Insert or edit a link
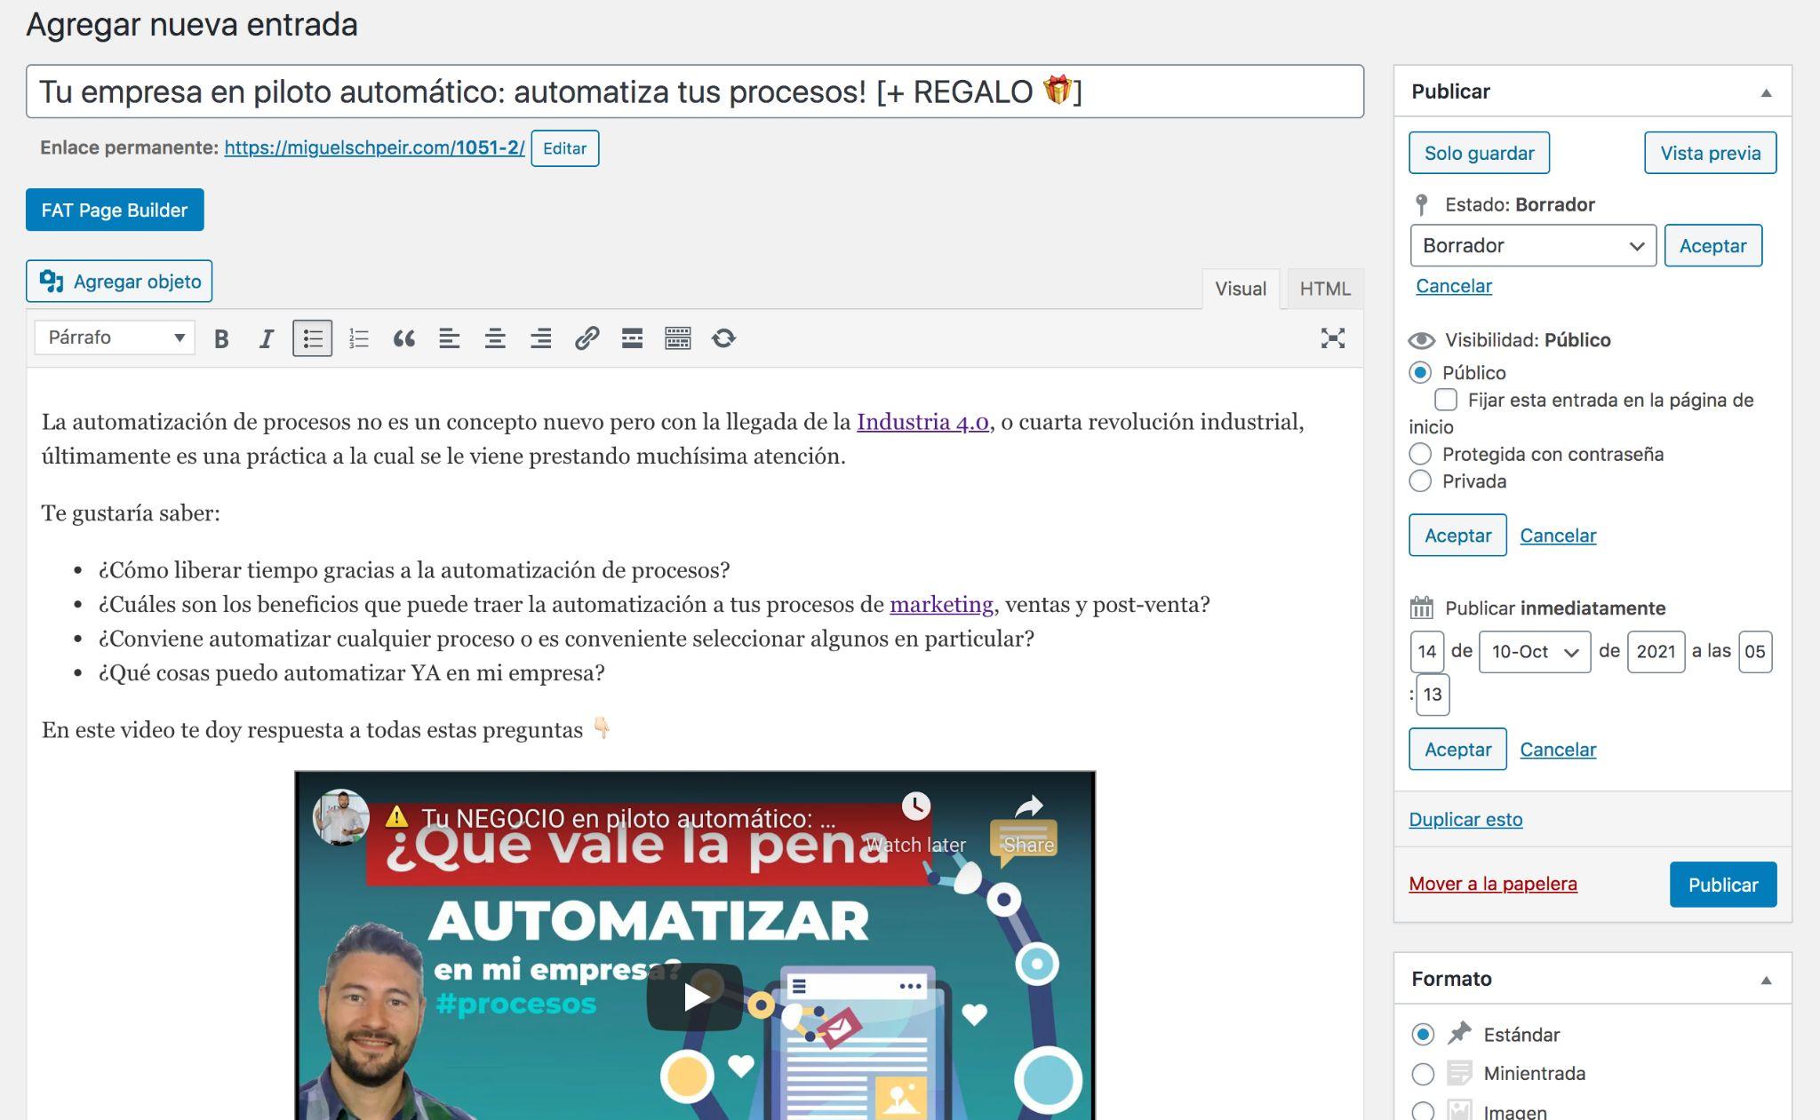The height and width of the screenshot is (1120, 1820). point(587,338)
